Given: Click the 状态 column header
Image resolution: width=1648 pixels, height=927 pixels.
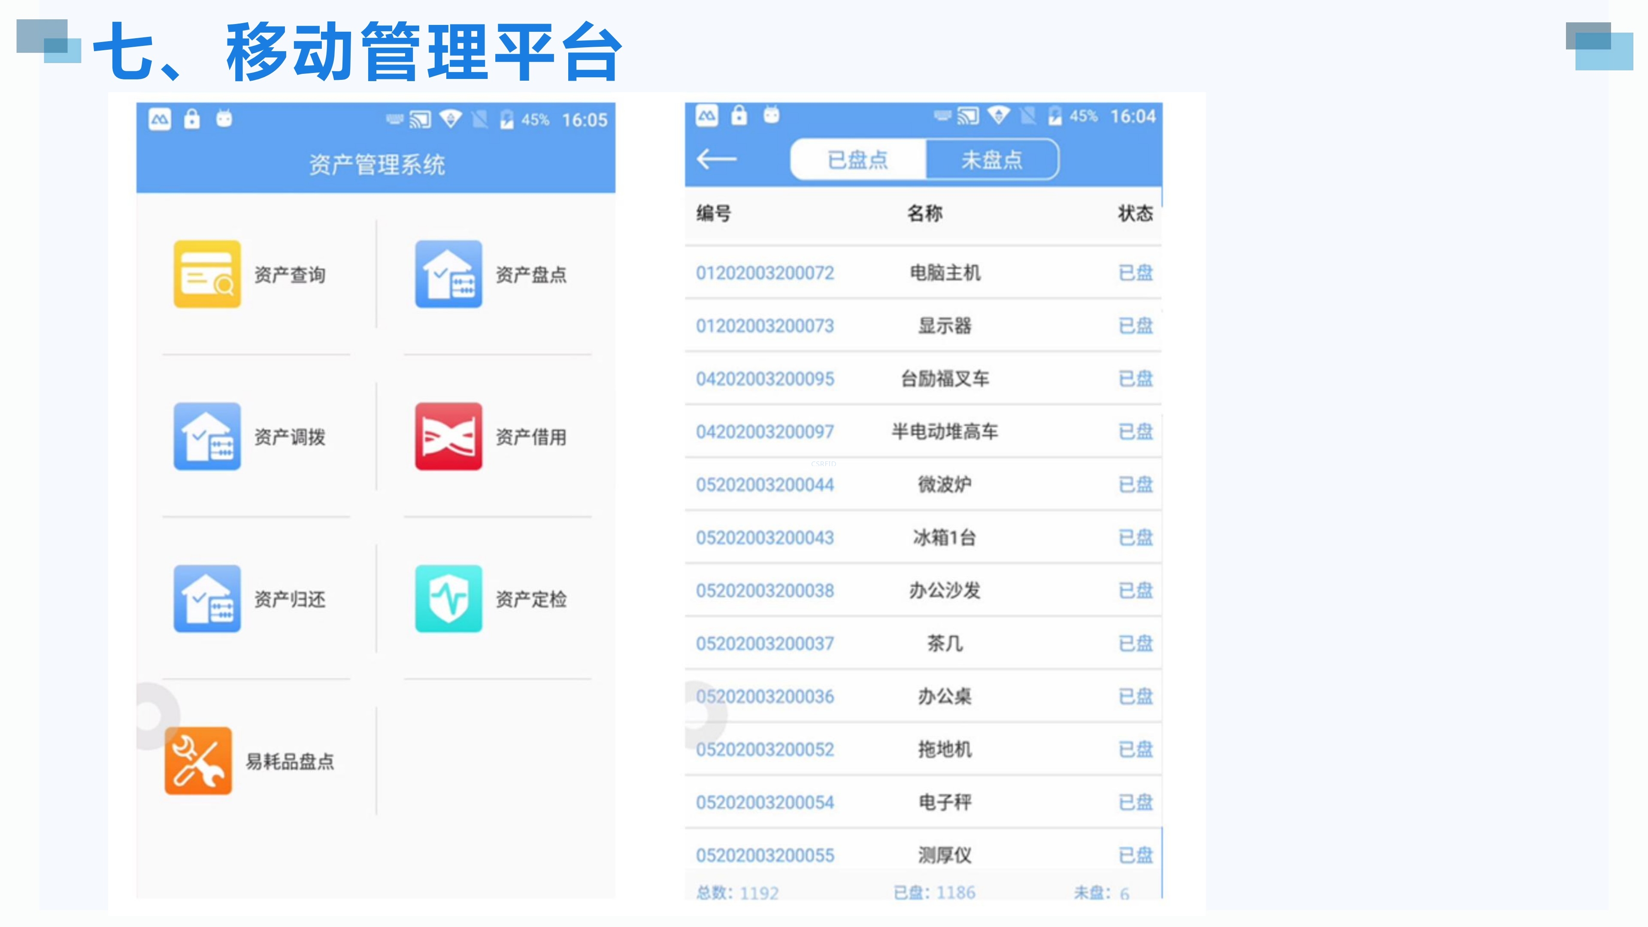Looking at the screenshot, I should [x=1135, y=213].
